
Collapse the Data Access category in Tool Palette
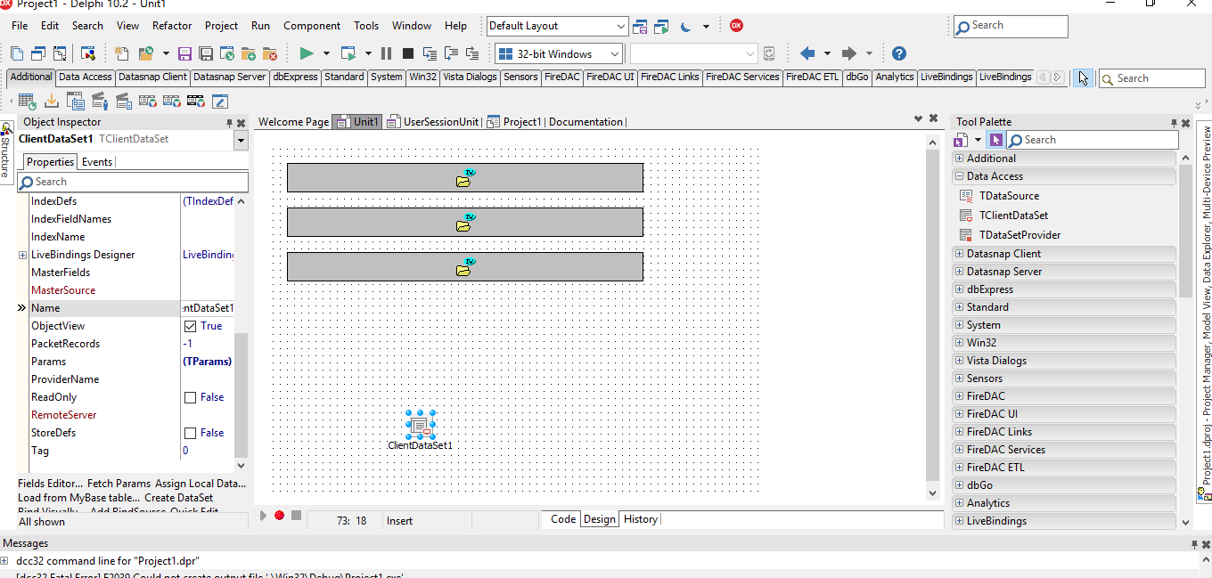[x=959, y=176]
